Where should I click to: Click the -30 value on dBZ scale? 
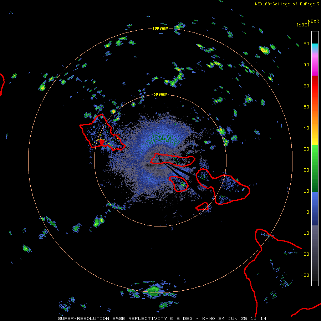coord(305,275)
